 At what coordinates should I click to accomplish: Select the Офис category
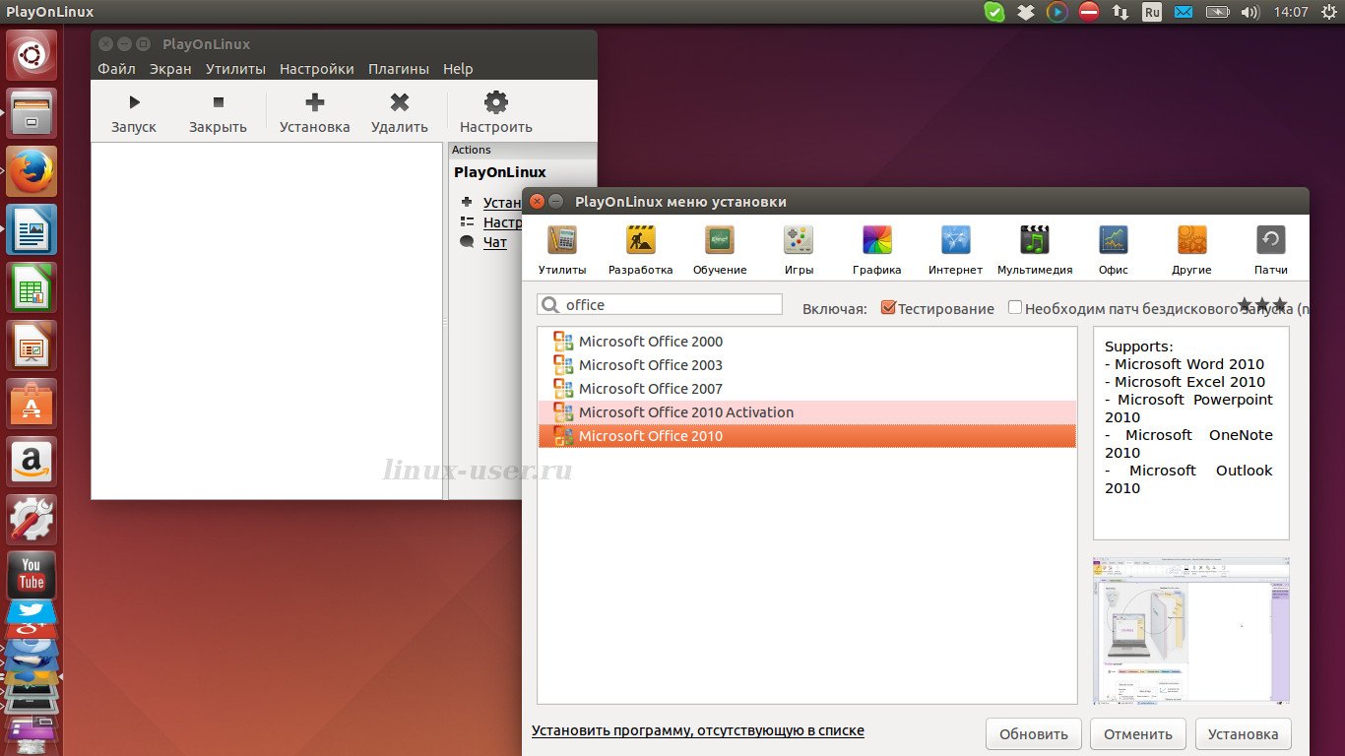coord(1114,250)
